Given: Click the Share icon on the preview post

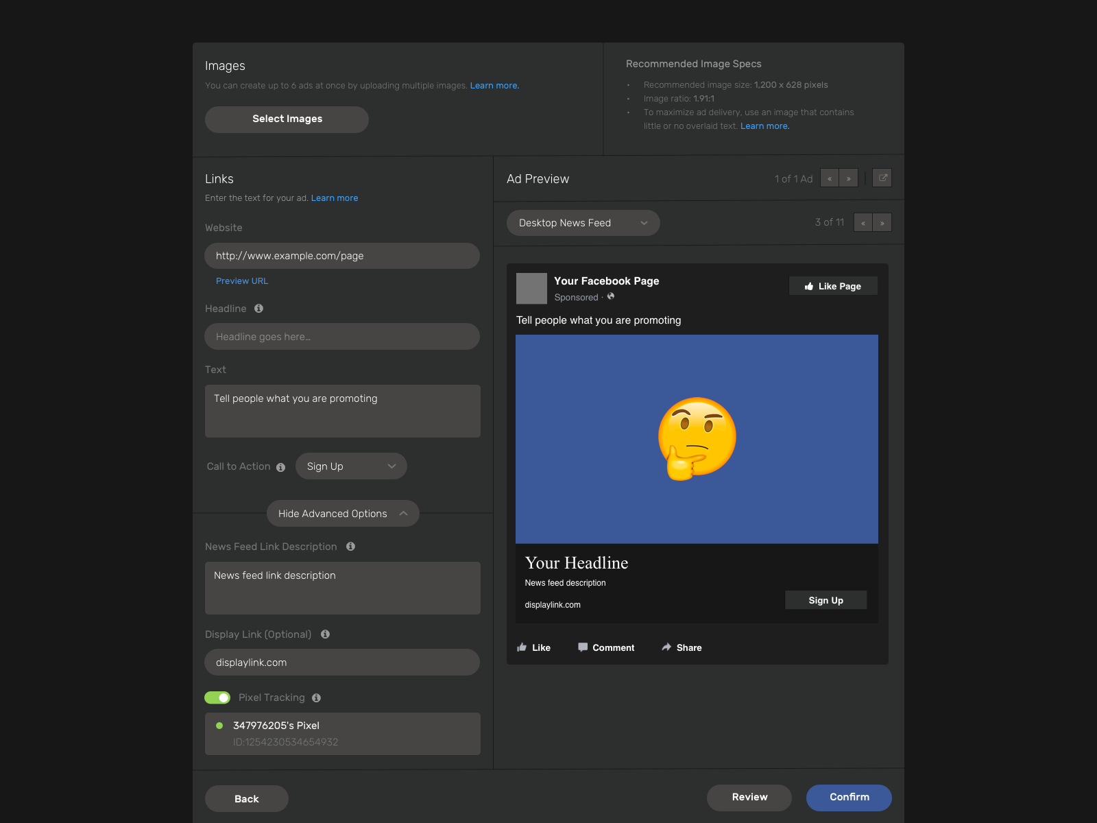Looking at the screenshot, I should (666, 647).
